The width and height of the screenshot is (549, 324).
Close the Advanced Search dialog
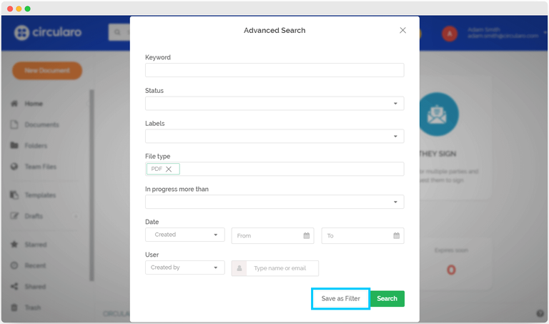pos(402,31)
